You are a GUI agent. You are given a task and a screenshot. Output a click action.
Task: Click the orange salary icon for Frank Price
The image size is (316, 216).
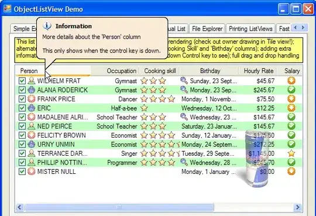291,99
